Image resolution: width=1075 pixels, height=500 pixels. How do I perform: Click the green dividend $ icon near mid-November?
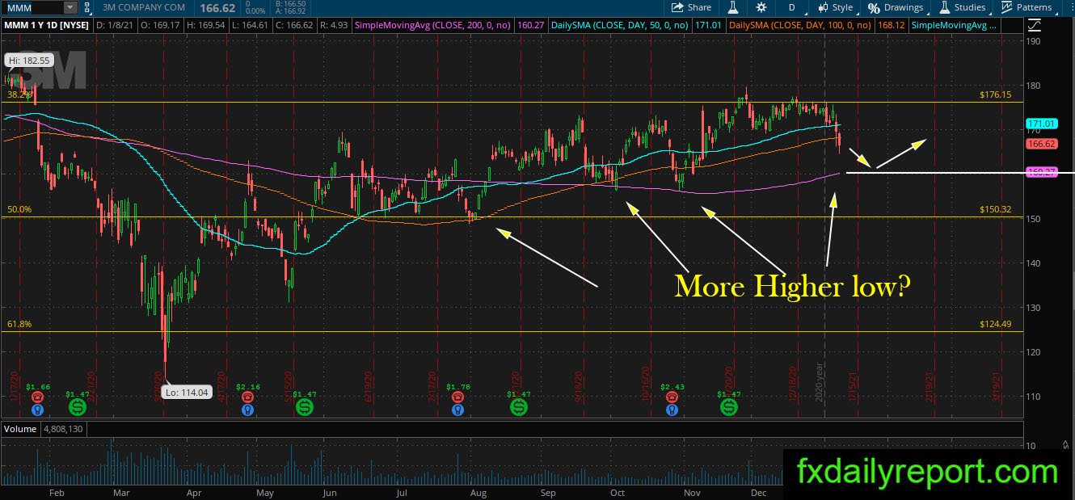[729, 408]
